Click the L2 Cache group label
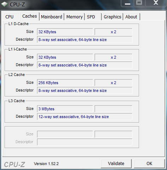The image size is (167, 170). pyautogui.click(x=17, y=75)
